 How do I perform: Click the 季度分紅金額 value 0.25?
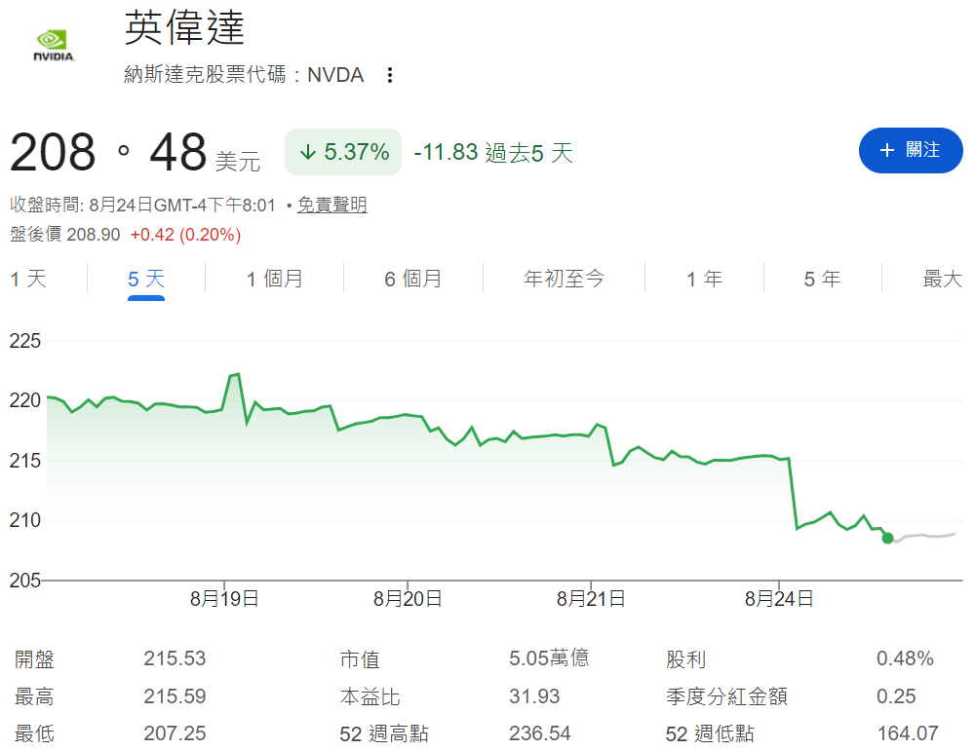coord(896,696)
